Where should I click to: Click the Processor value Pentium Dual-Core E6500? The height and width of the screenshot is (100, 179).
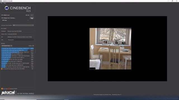coord(15,31)
